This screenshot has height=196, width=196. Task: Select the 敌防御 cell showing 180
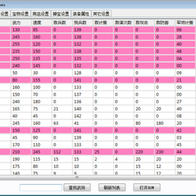(x=165, y=123)
